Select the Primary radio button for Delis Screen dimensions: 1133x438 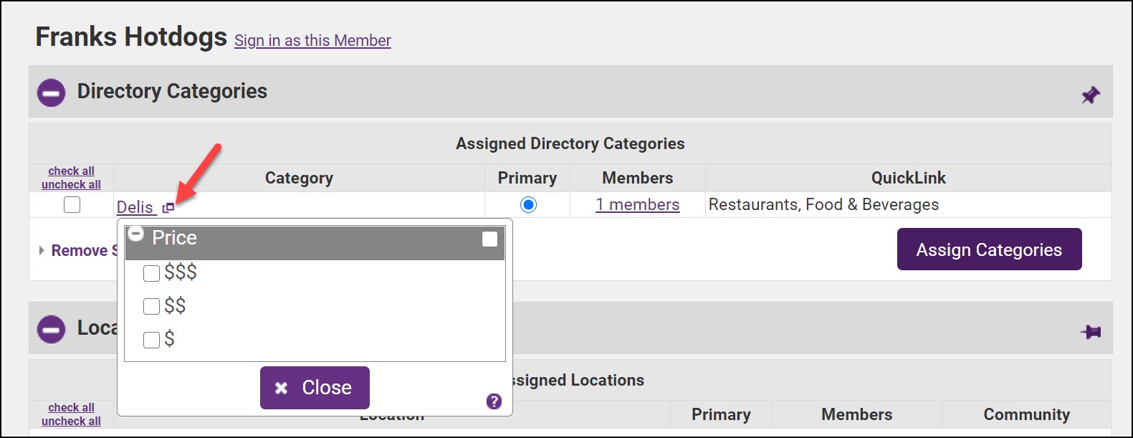pyautogui.click(x=528, y=205)
